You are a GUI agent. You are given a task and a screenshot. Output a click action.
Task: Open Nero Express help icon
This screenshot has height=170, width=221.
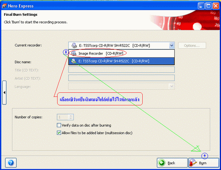pos(11,163)
